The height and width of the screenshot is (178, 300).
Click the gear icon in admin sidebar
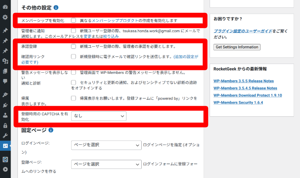tap(5, 17)
